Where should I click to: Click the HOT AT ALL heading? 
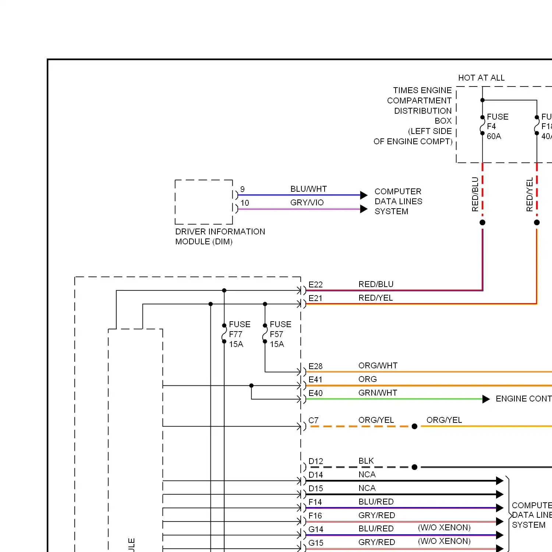coord(481,78)
